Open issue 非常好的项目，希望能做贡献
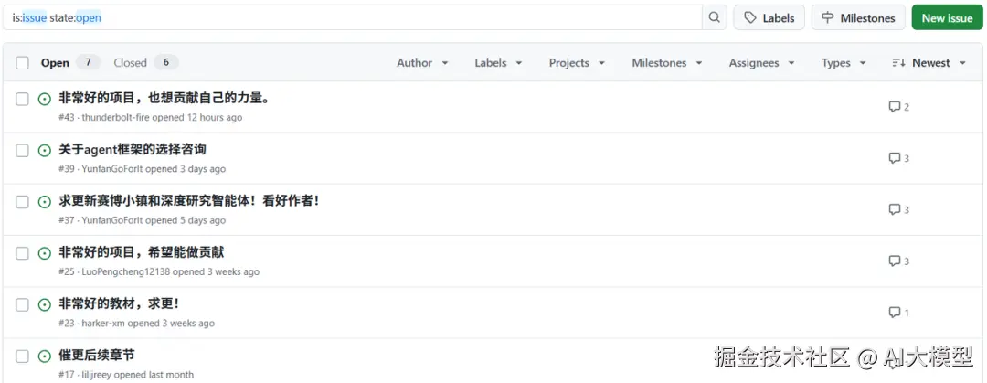This screenshot has width=987, height=383. (142, 252)
